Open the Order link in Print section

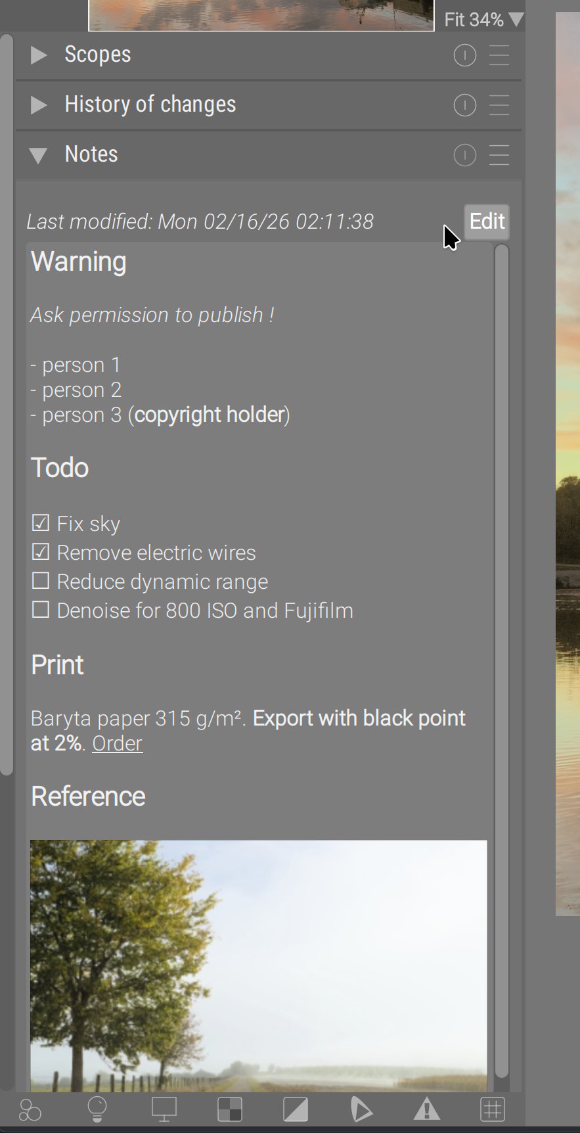[x=117, y=743]
